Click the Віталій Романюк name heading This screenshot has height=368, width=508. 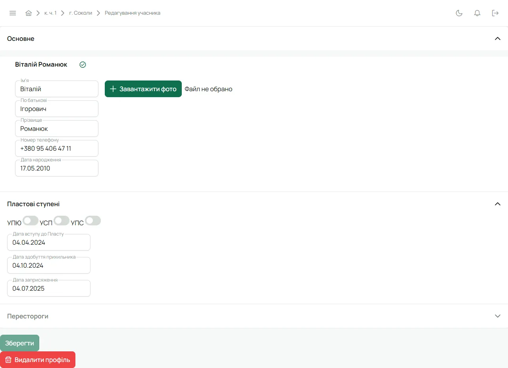41,64
